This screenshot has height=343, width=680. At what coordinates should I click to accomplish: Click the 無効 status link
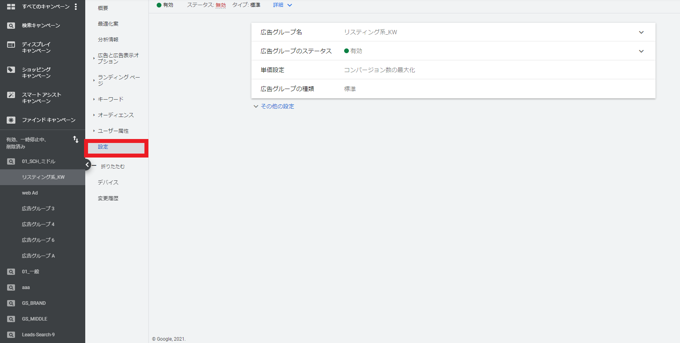pos(221,5)
